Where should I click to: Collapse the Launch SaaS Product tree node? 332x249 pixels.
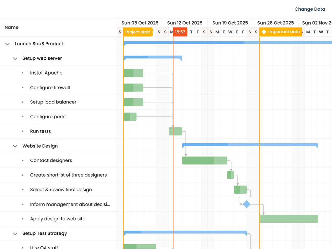click(x=7, y=44)
